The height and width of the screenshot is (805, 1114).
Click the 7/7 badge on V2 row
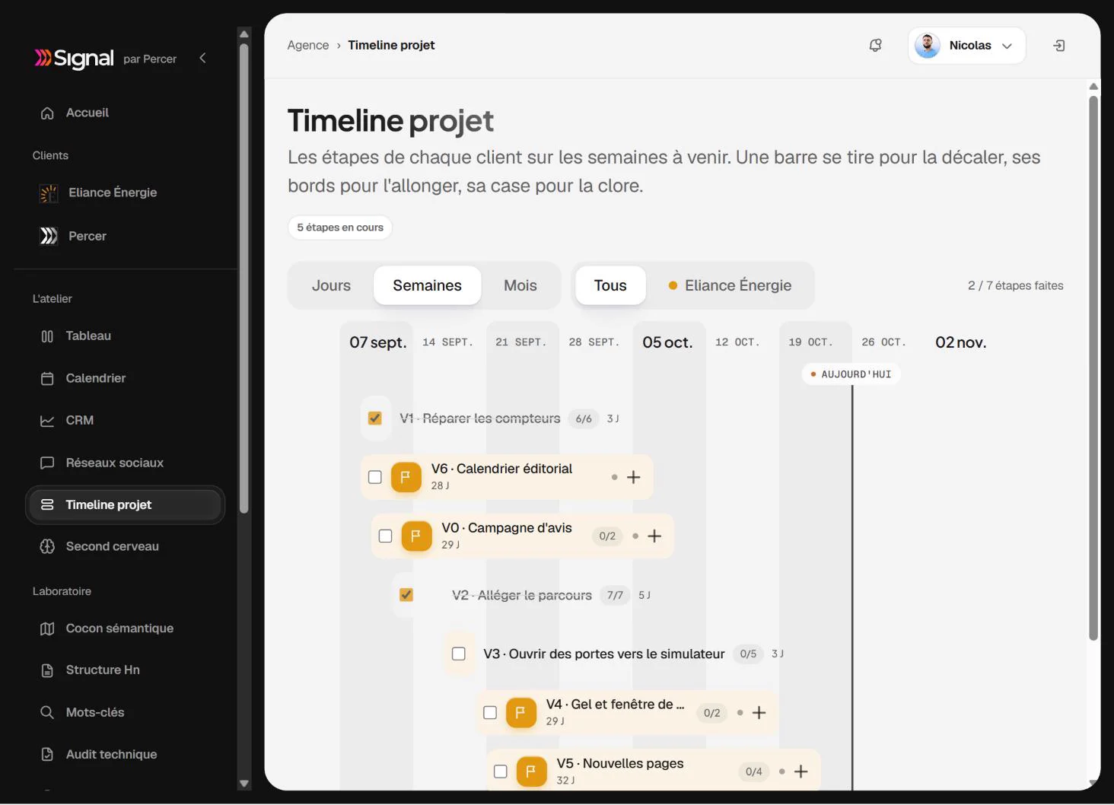(615, 595)
